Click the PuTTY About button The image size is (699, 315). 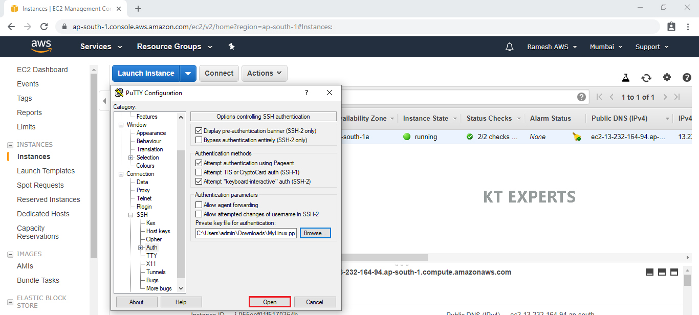coord(137,302)
